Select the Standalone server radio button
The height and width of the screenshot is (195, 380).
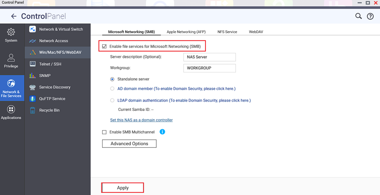point(112,79)
